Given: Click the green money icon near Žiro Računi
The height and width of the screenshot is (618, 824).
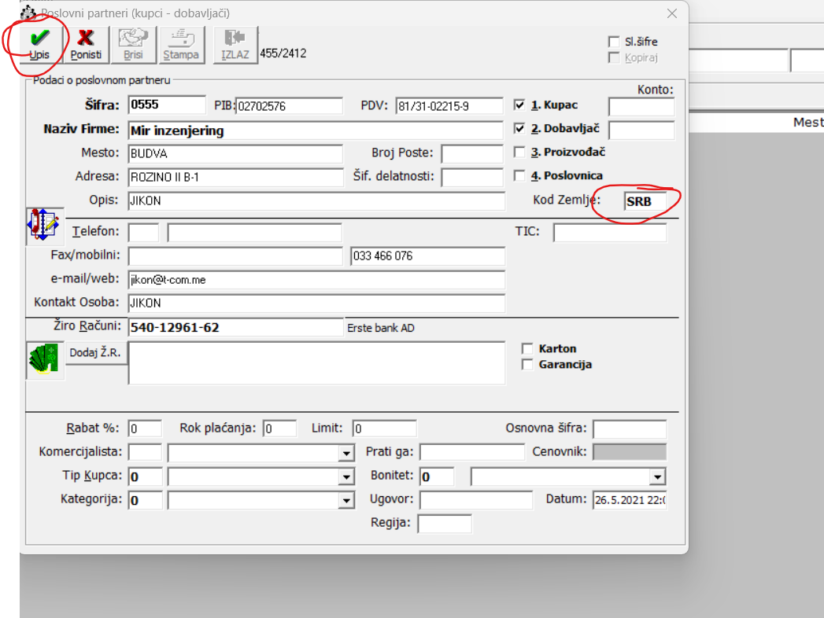Looking at the screenshot, I should tap(45, 360).
